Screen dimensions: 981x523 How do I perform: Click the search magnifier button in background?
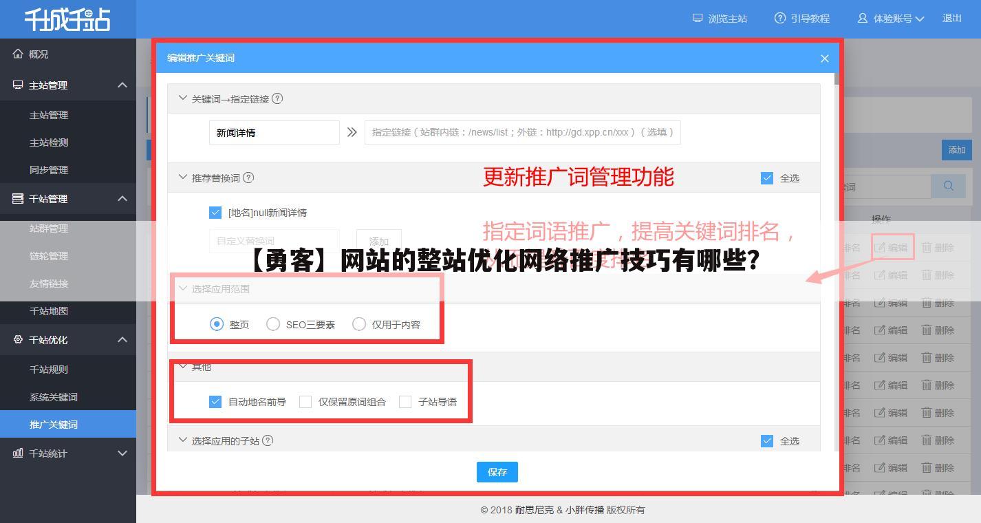949,186
